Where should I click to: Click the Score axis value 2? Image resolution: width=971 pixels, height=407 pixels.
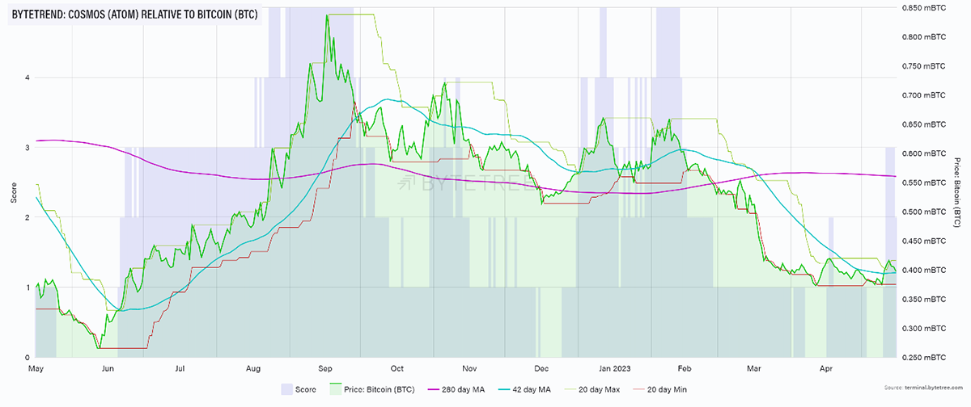[x=28, y=218]
